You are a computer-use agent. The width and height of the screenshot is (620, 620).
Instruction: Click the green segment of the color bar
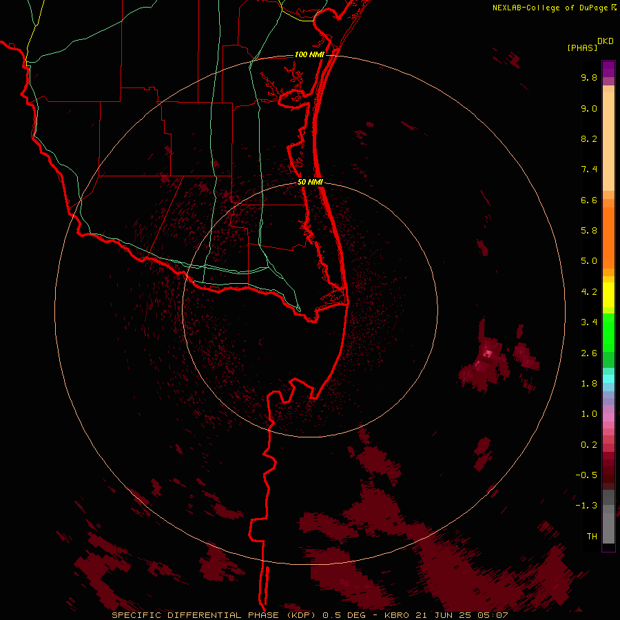point(608,332)
